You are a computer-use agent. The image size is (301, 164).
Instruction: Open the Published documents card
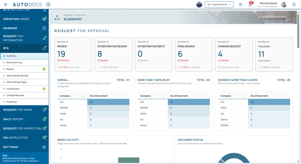(x=274, y=54)
